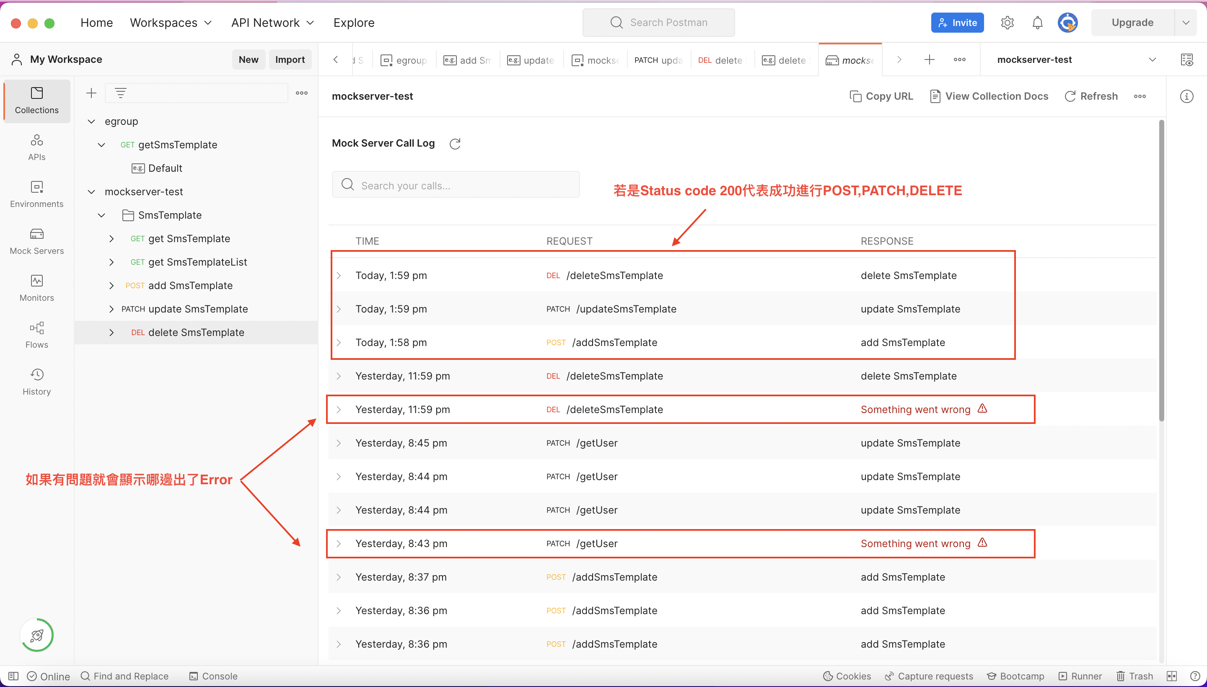This screenshot has height=687, width=1207.
Task: Collapse the egroup collection
Action: coord(91,121)
